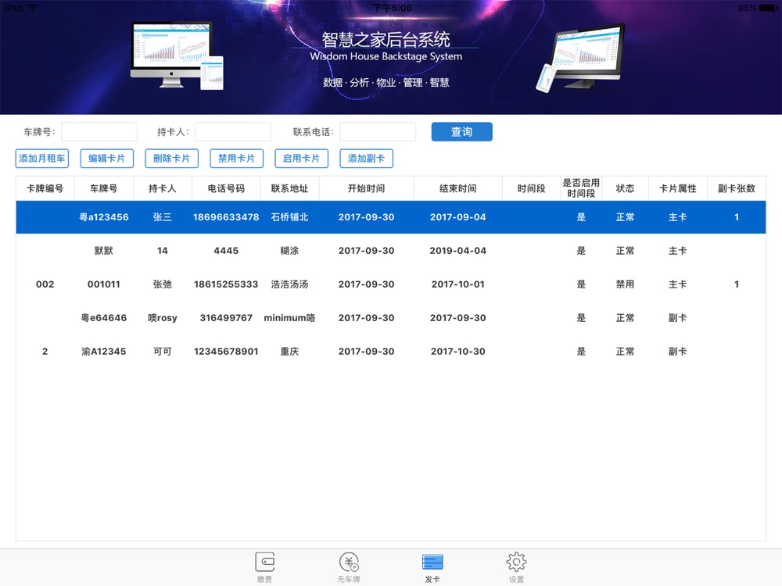Viewport: 782px width, 586px height.
Task: Click 禁用卡片 to disable card
Action: pos(236,159)
